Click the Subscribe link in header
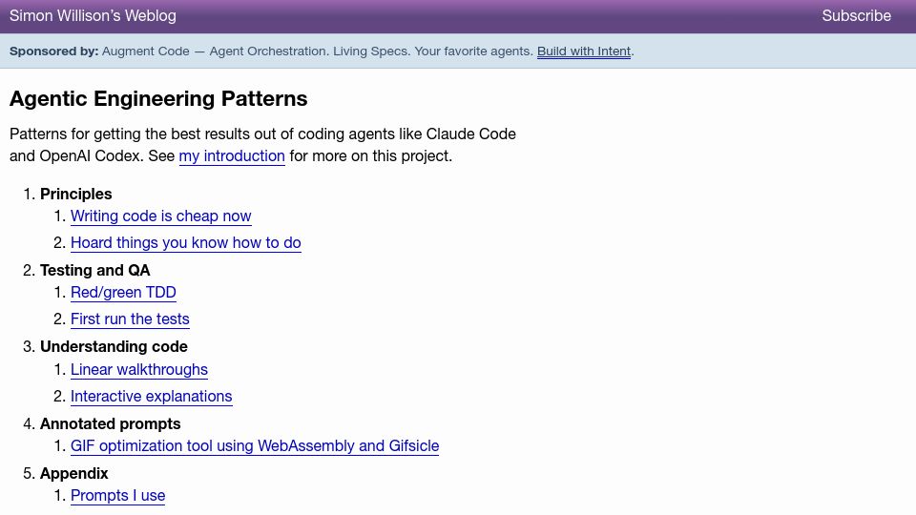Viewport: 916px width, 515px height. pyautogui.click(x=857, y=16)
